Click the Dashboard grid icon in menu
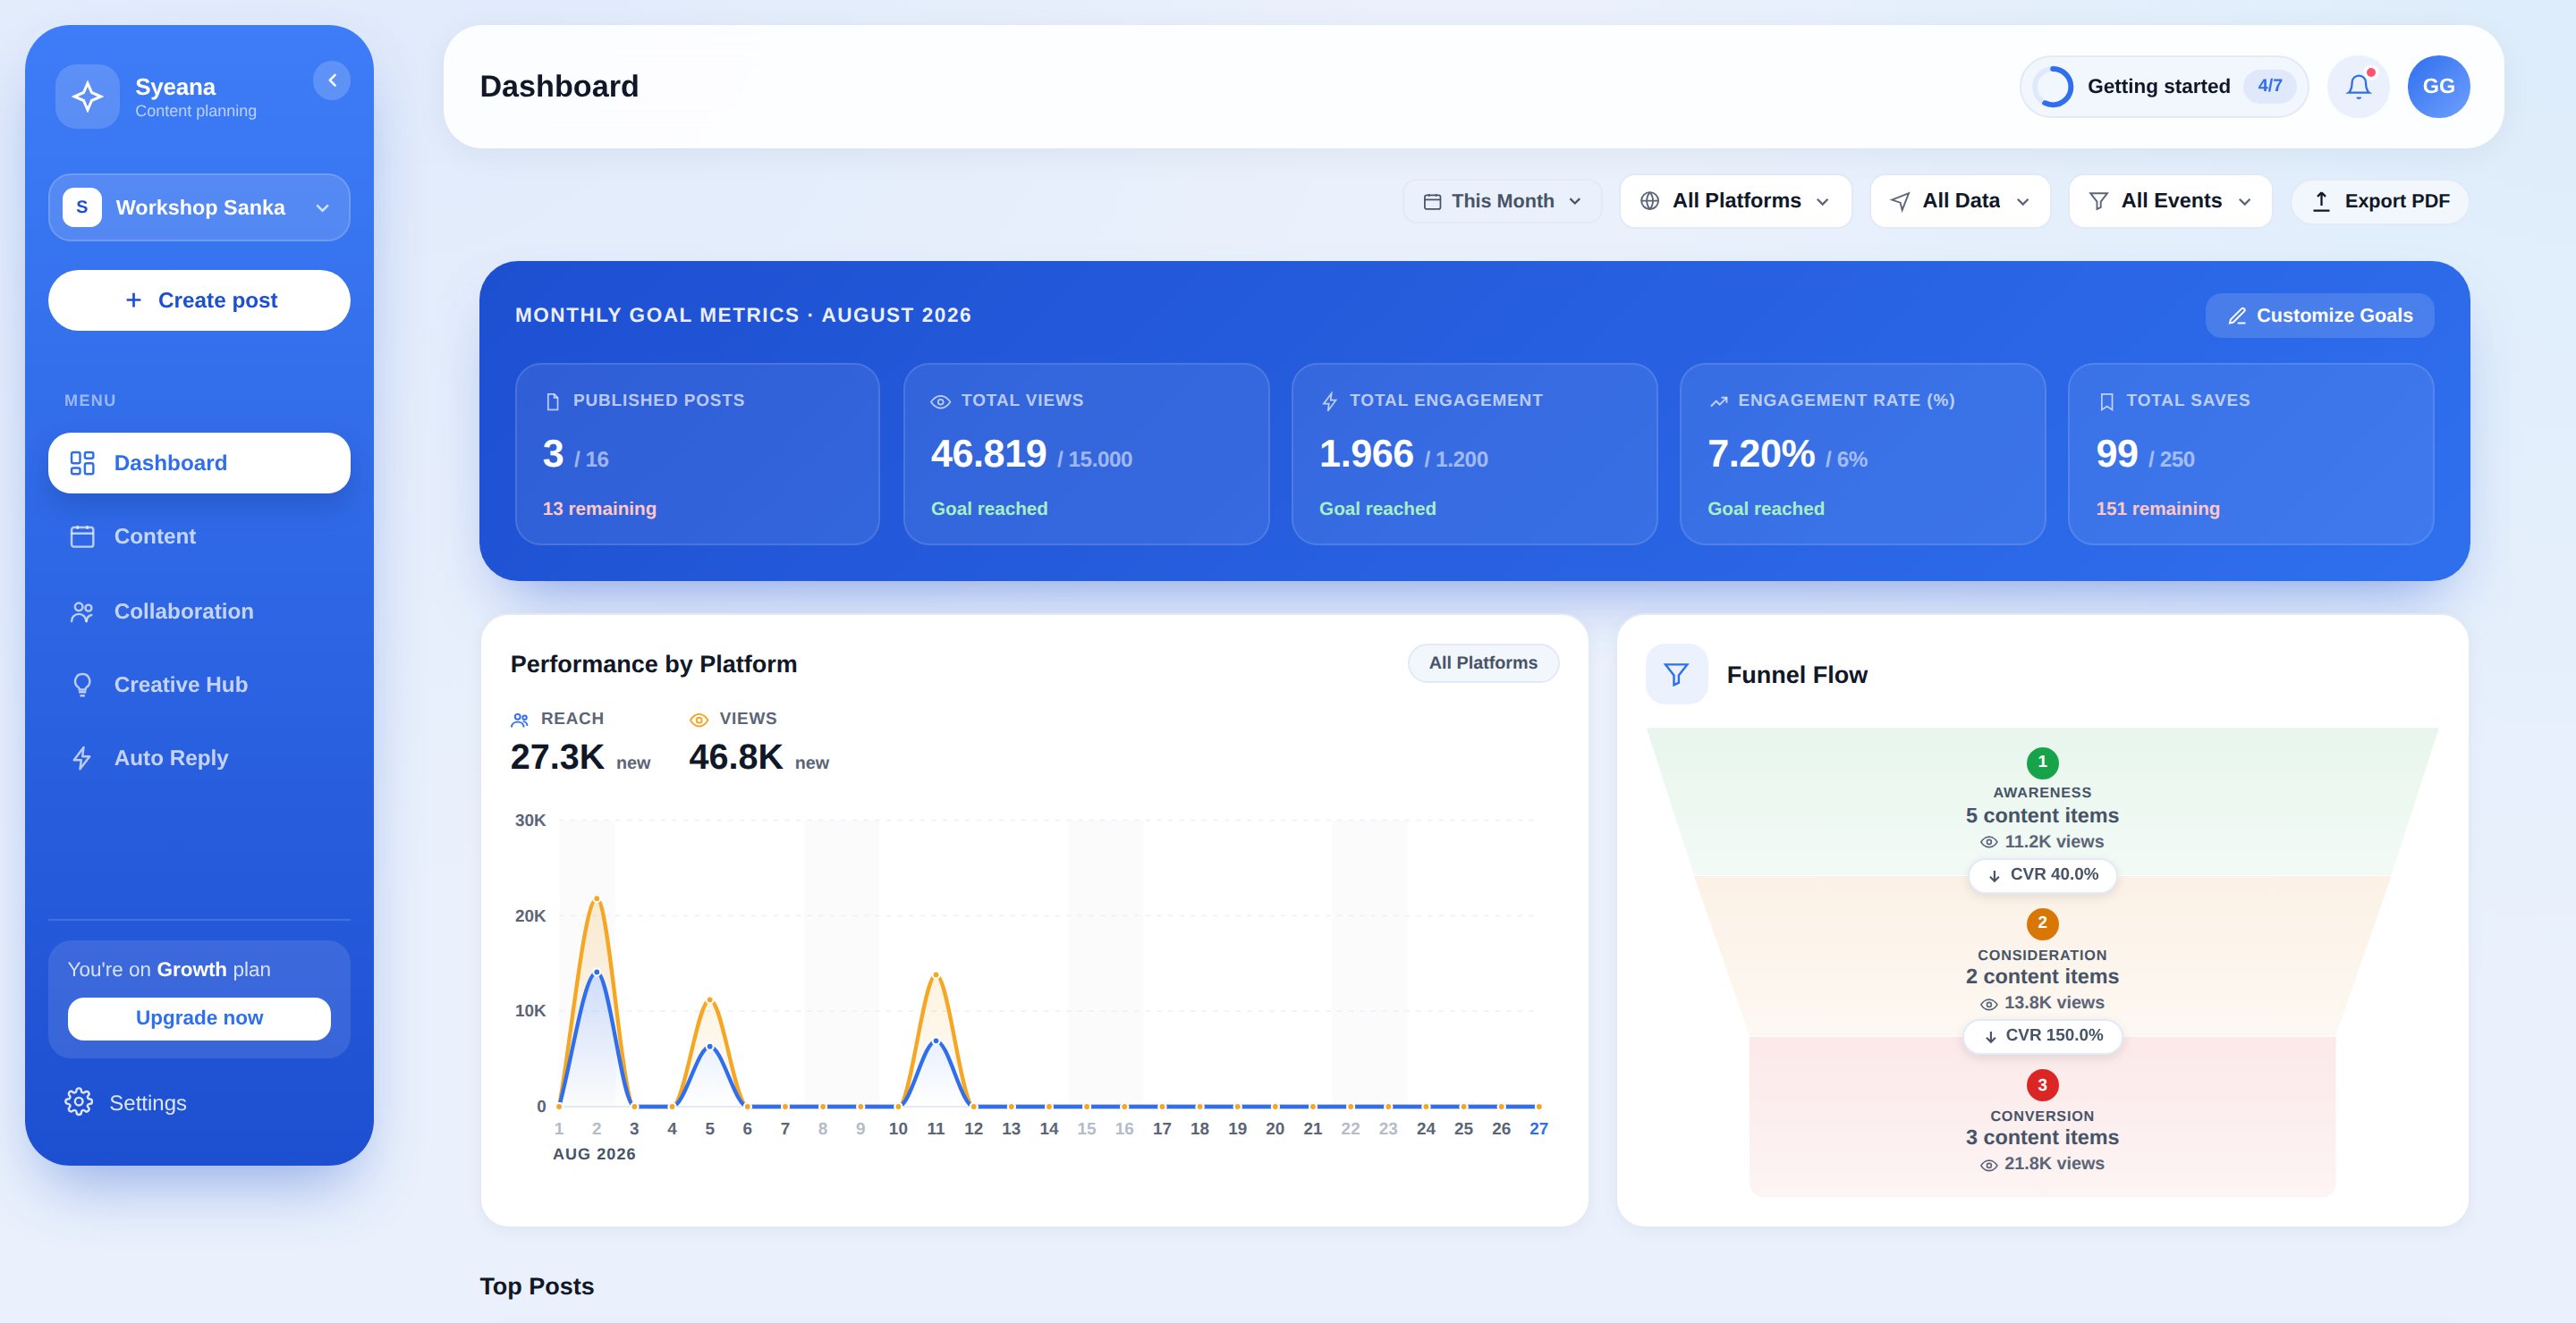The image size is (2576, 1323). pyautogui.click(x=82, y=463)
